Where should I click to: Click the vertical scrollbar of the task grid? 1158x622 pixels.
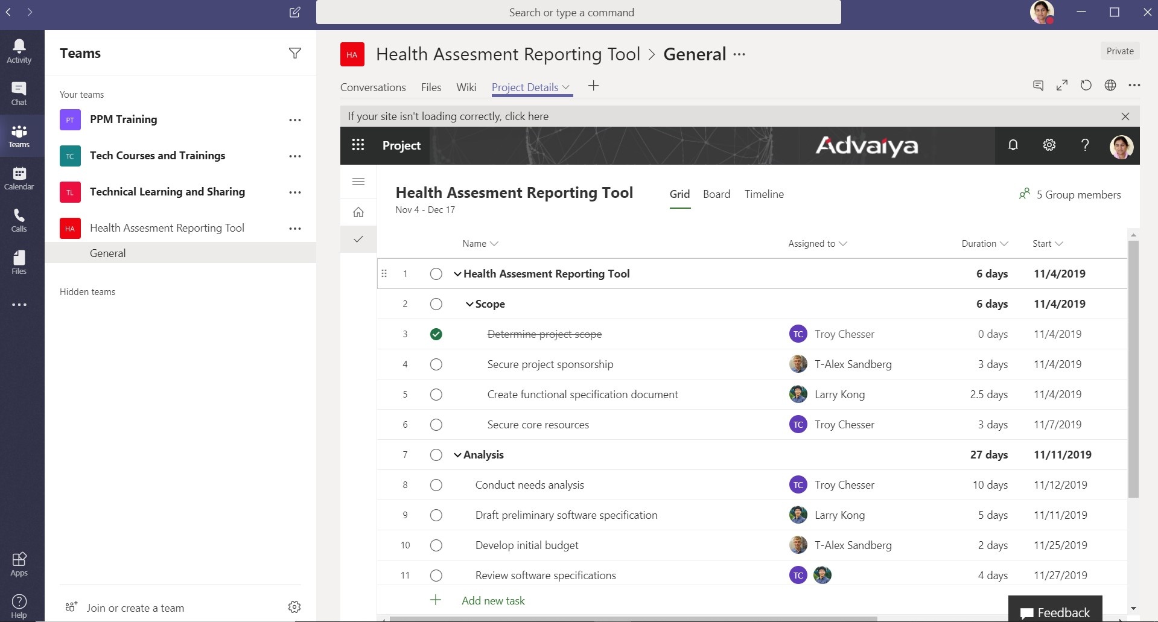pyautogui.click(x=1133, y=369)
